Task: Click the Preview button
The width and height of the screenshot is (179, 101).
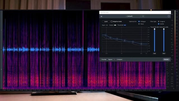Action: [x=104, y=59]
